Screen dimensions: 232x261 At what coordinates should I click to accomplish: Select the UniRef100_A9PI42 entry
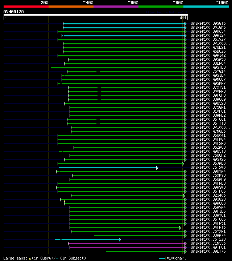[208, 55]
